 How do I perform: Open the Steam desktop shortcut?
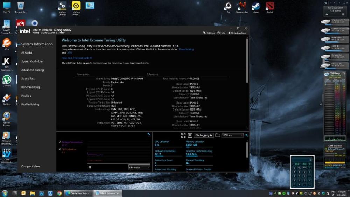(256, 7)
